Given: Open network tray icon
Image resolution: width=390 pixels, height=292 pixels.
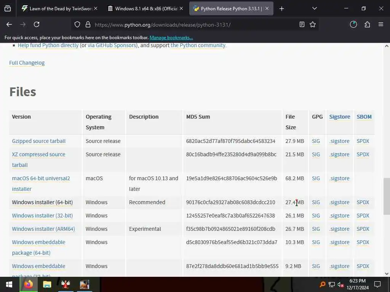Looking at the screenshot, I should coord(332,284).
